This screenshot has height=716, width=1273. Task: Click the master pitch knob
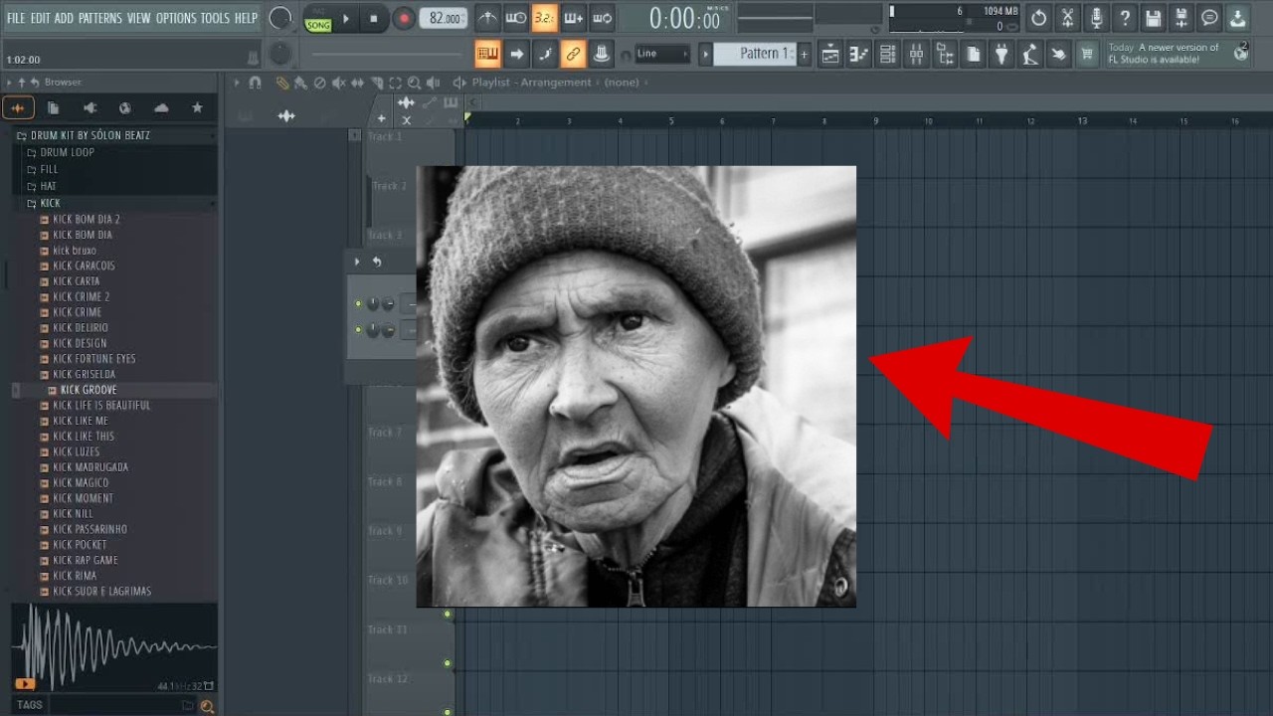click(x=281, y=54)
